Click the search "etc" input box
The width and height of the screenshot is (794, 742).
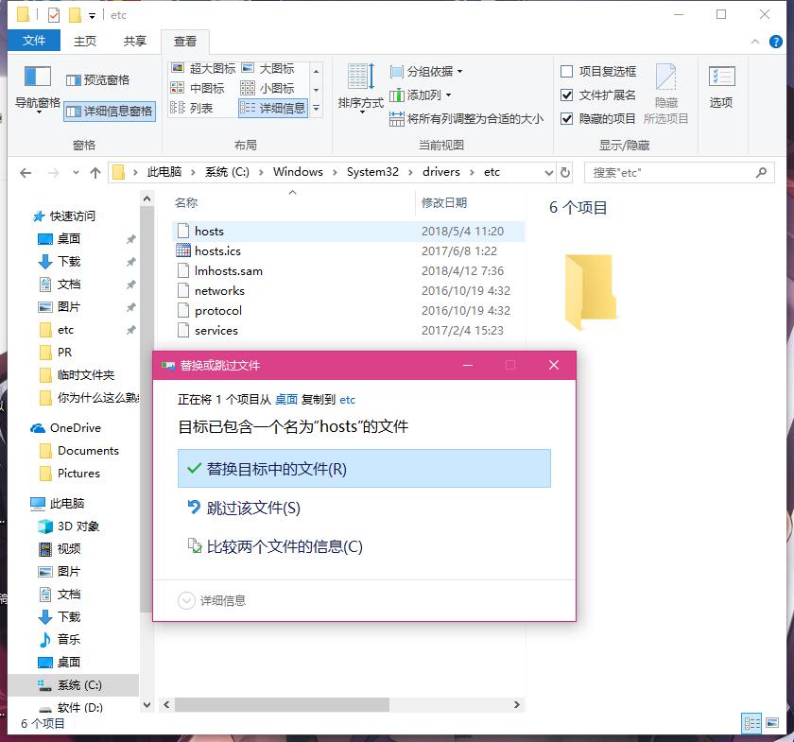point(680,173)
